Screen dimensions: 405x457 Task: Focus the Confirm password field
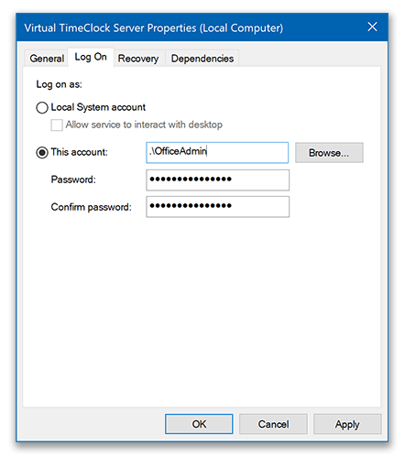coord(217,207)
